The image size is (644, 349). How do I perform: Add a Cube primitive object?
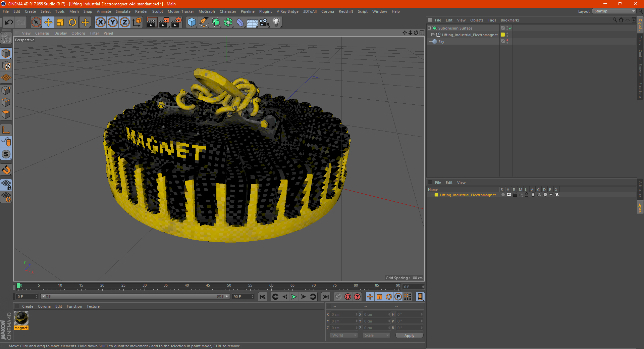pos(192,22)
